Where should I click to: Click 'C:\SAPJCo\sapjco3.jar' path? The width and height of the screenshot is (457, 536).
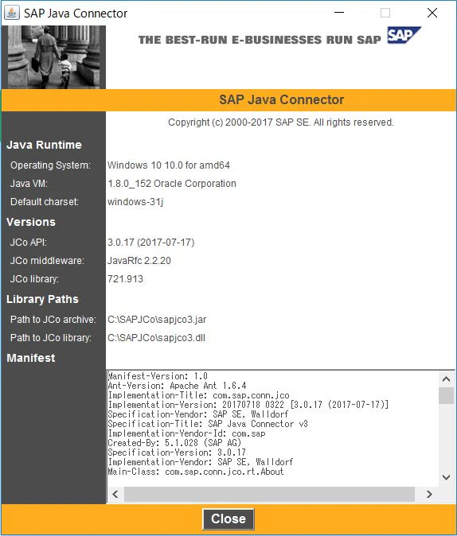pyautogui.click(x=157, y=319)
